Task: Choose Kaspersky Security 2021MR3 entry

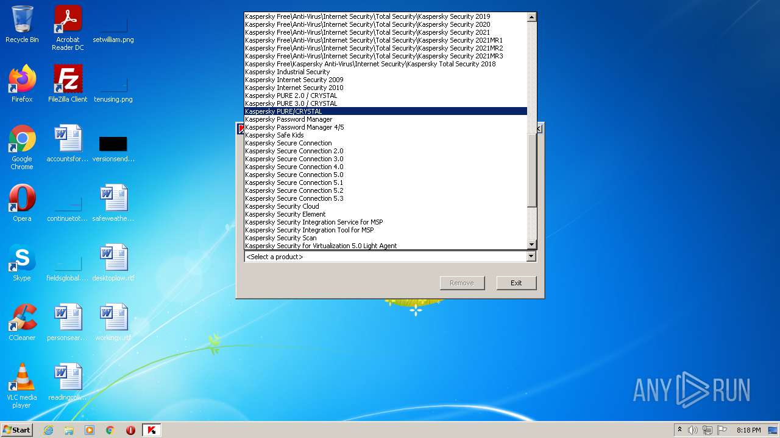Action: coord(386,56)
